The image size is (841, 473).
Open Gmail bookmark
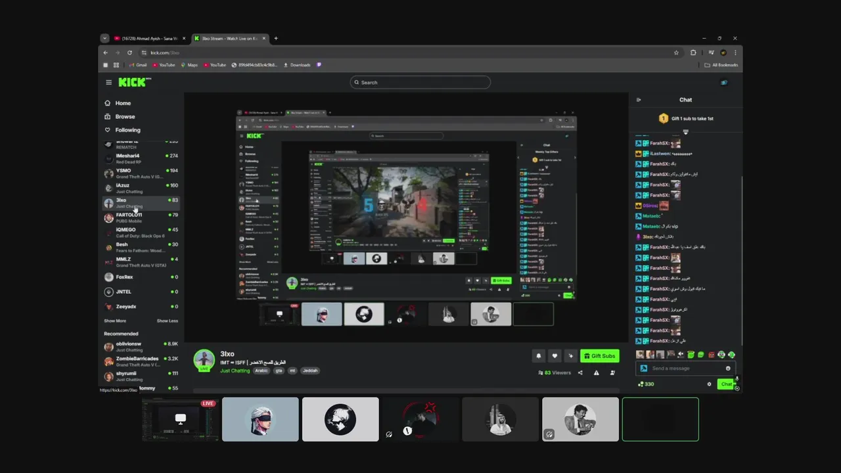138,65
